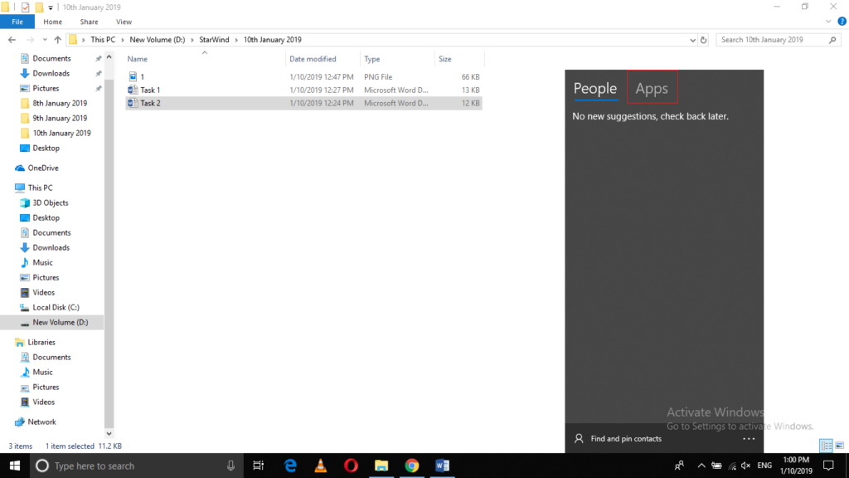Open Microsoft Word from the taskbar
849x478 pixels.
pos(443,466)
